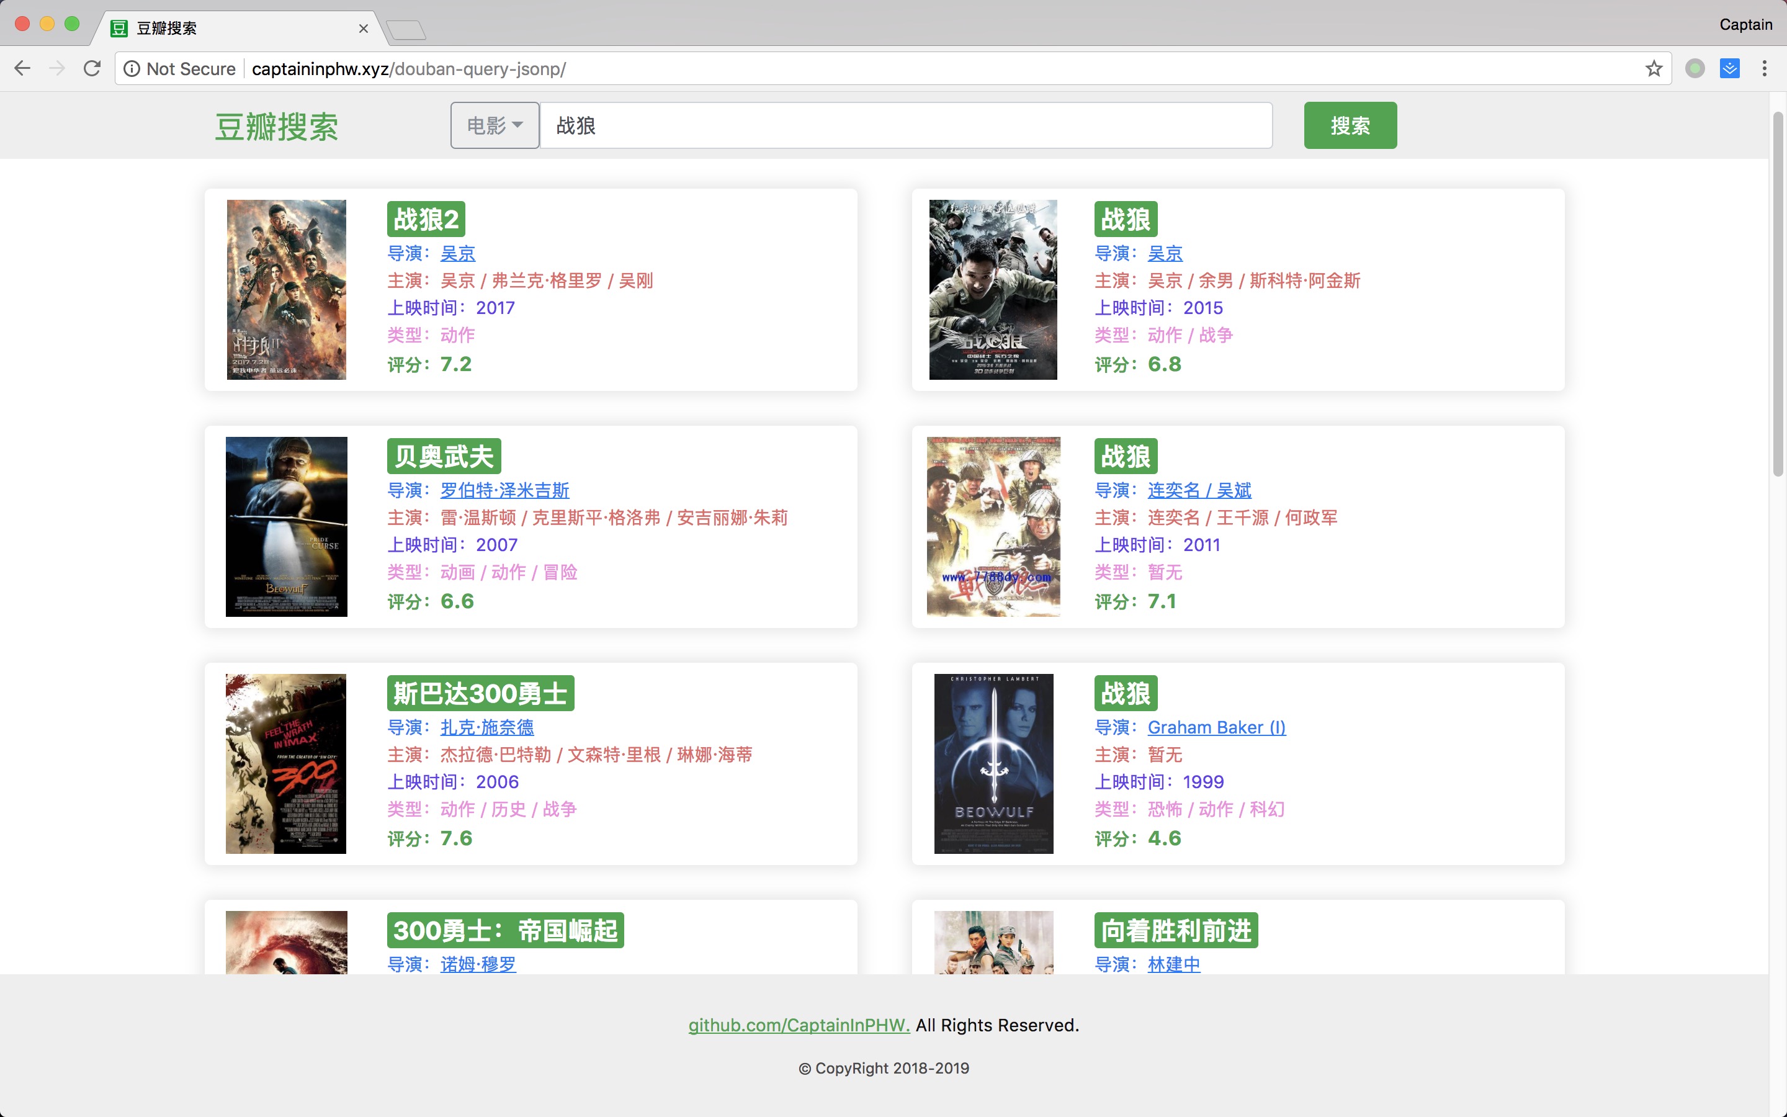Click the browser back arrow

(22, 69)
